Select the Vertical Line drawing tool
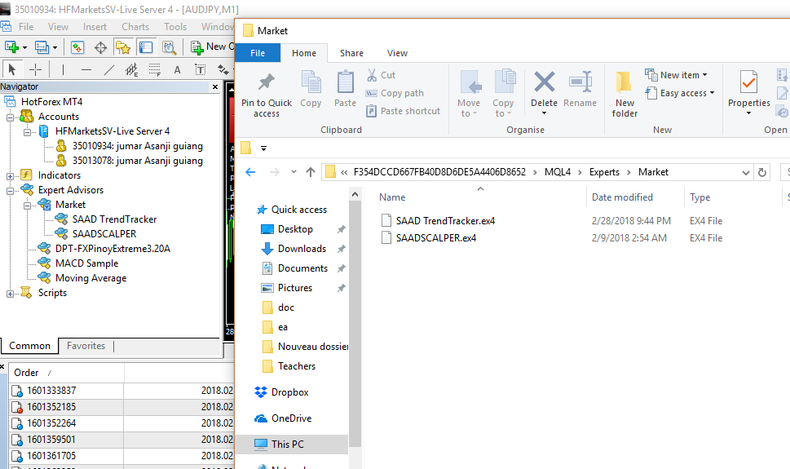The width and height of the screenshot is (790, 469). point(63,69)
